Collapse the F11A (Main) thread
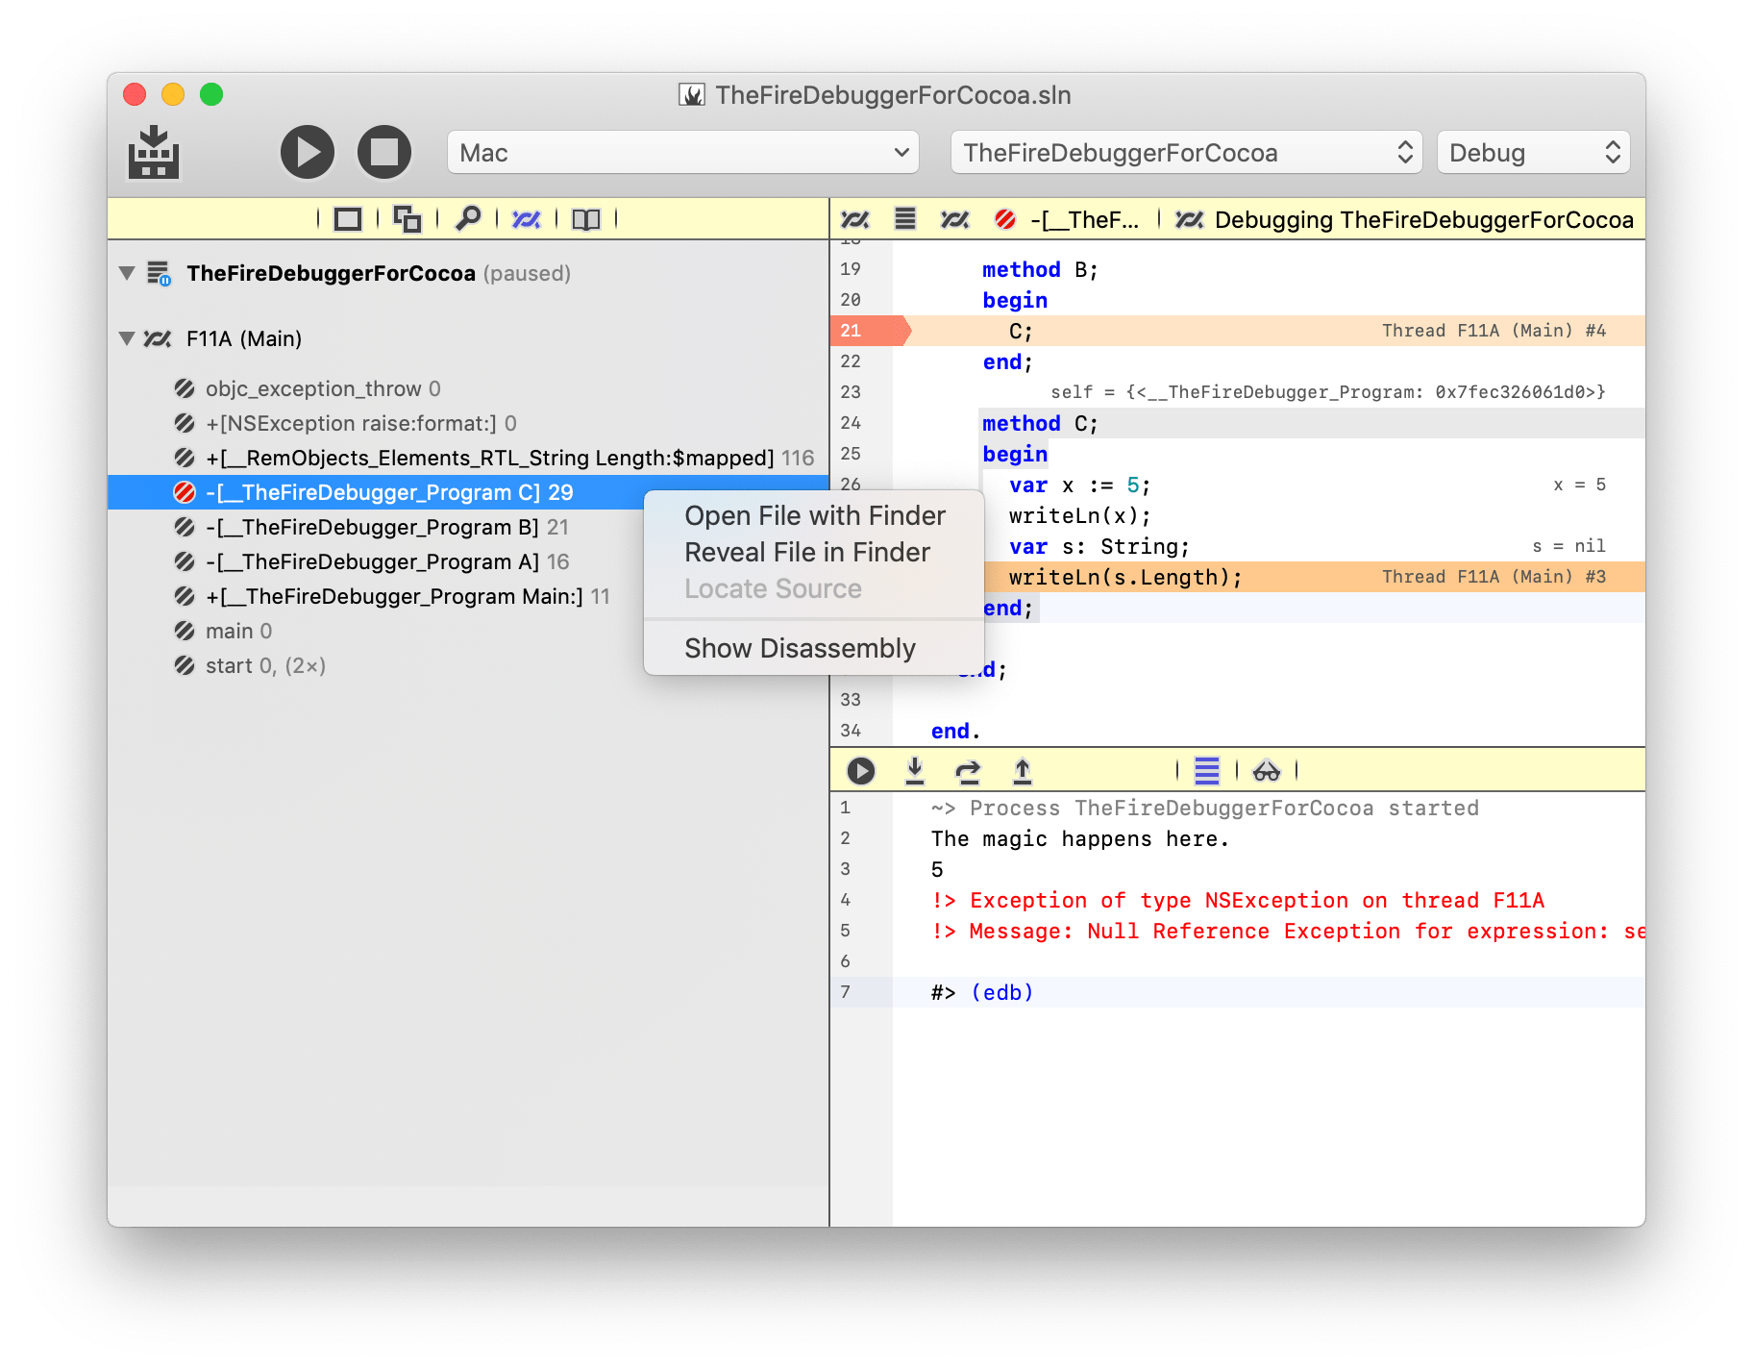 127,338
